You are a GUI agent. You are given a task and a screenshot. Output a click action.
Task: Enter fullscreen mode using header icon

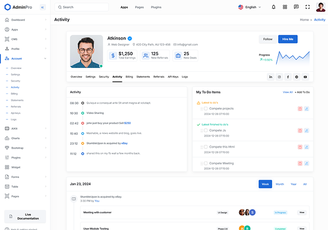(x=307, y=7)
